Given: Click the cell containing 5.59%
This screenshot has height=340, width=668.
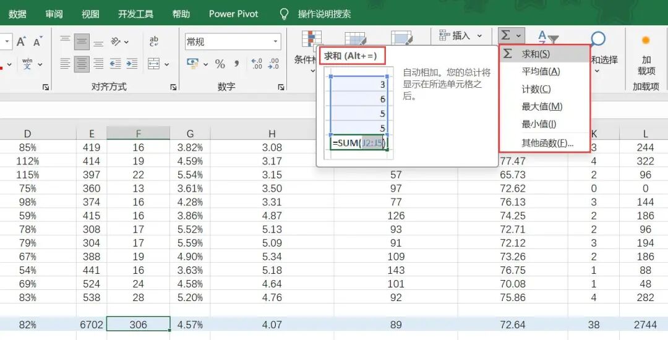Looking at the screenshot, I should click(x=190, y=243).
